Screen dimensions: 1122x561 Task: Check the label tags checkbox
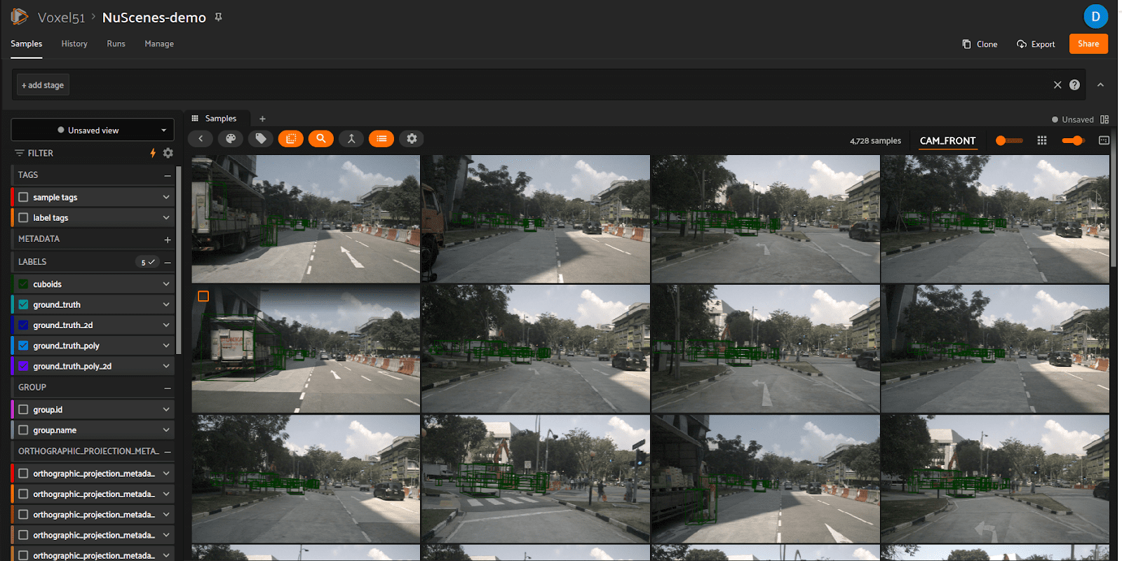click(x=23, y=217)
